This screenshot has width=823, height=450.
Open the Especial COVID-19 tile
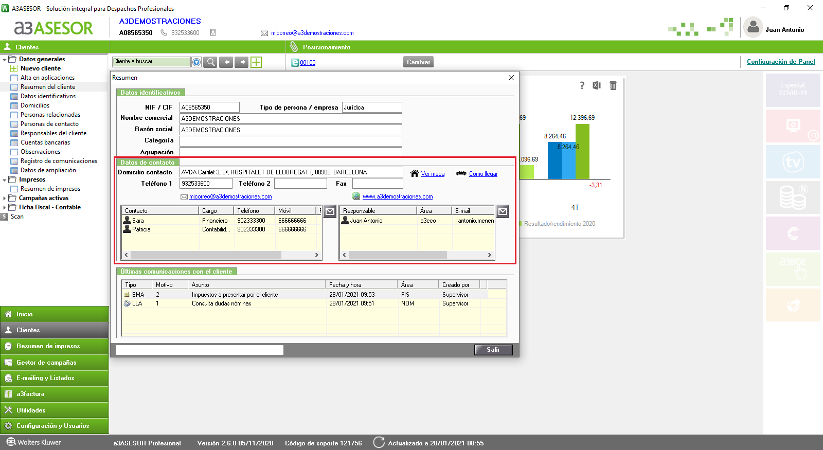793,90
